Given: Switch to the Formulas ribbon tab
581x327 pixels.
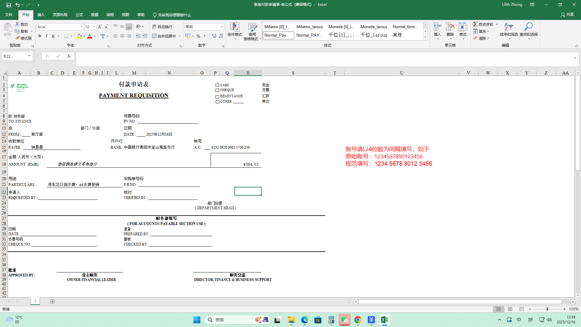Looking at the screenshot, I should tap(79, 15).
